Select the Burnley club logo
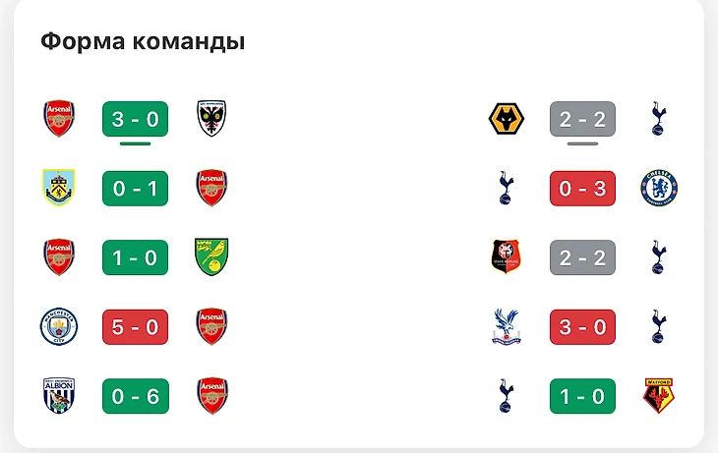This screenshot has width=718, height=453. pyautogui.click(x=59, y=188)
